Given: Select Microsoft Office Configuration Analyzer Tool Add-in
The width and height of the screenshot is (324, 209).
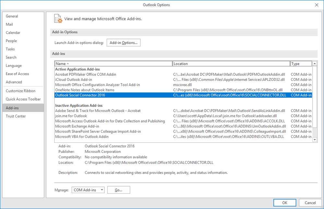Looking at the screenshot, I should (x=183, y=85).
